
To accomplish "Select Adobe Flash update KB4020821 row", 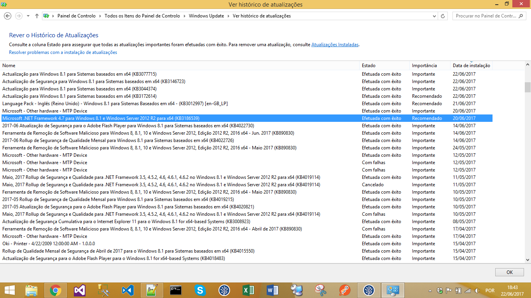I will [x=246, y=207].
